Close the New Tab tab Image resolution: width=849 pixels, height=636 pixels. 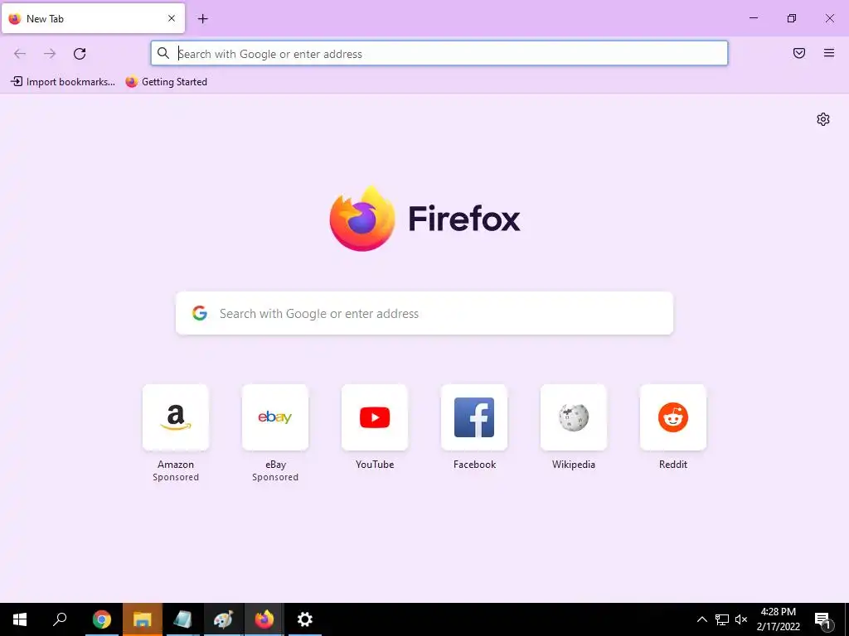click(x=172, y=18)
